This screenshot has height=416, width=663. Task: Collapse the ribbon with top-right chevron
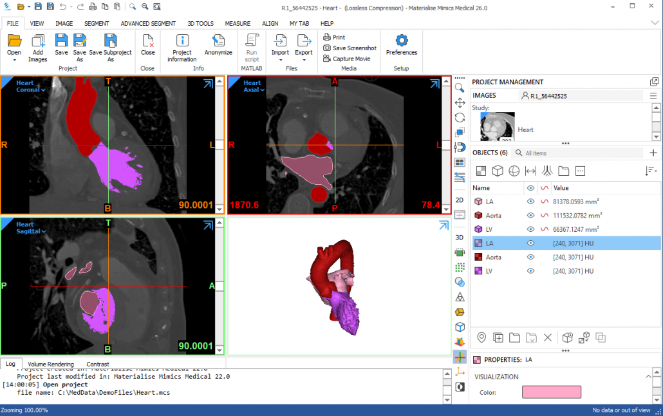(x=655, y=23)
